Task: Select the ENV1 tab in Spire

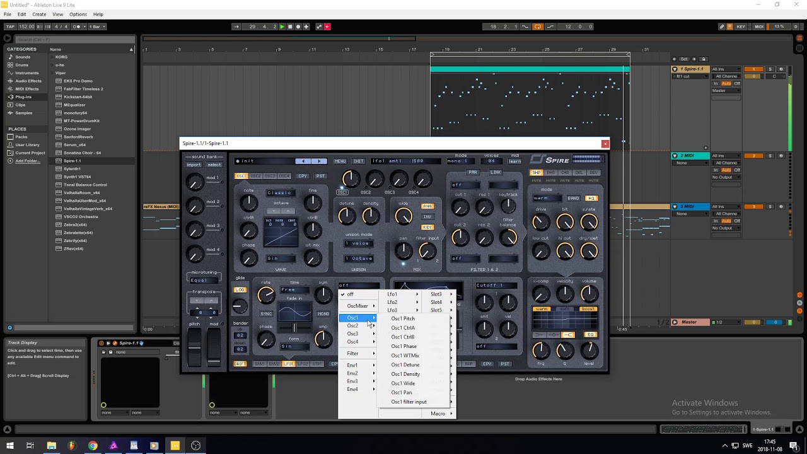Action: 259,364
